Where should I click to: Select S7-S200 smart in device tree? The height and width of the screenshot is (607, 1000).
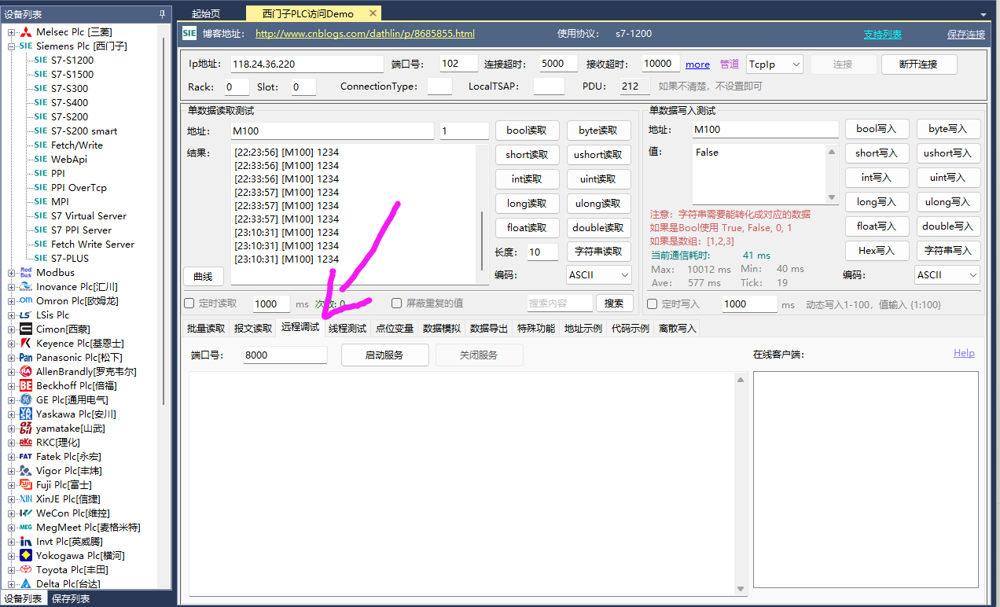click(84, 131)
